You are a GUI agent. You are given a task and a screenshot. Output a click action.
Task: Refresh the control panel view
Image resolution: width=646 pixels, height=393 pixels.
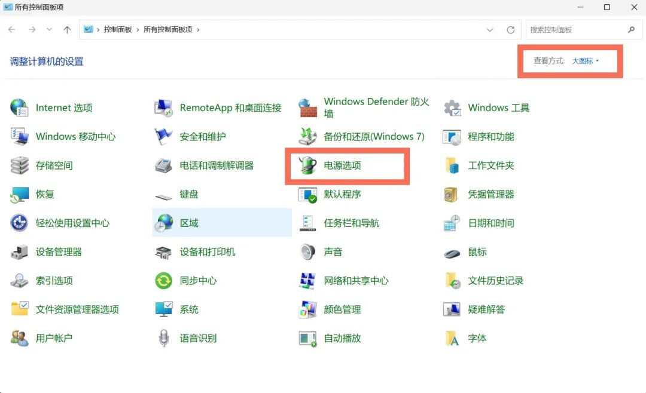(510, 30)
